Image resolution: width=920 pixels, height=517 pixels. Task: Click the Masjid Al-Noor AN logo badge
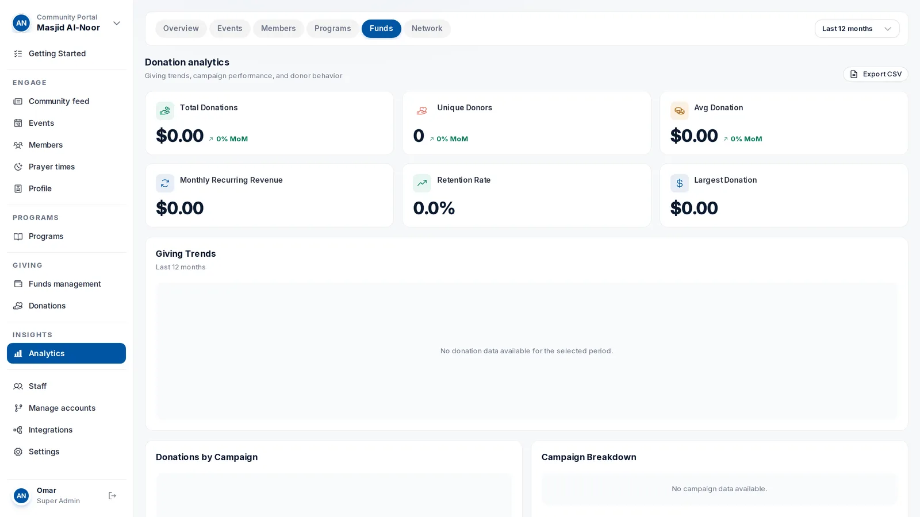click(x=21, y=23)
